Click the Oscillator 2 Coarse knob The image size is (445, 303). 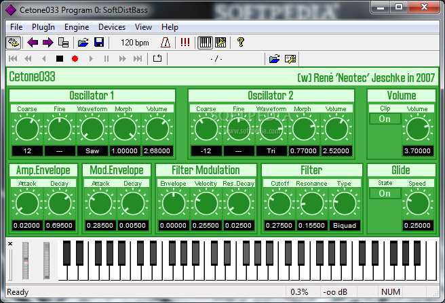pos(206,129)
